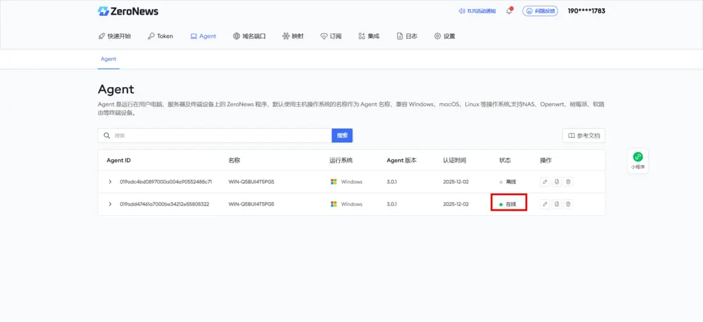Viewport: 703px width, 322px height.
Task: Click the ZeroNews logo
Action: click(128, 11)
